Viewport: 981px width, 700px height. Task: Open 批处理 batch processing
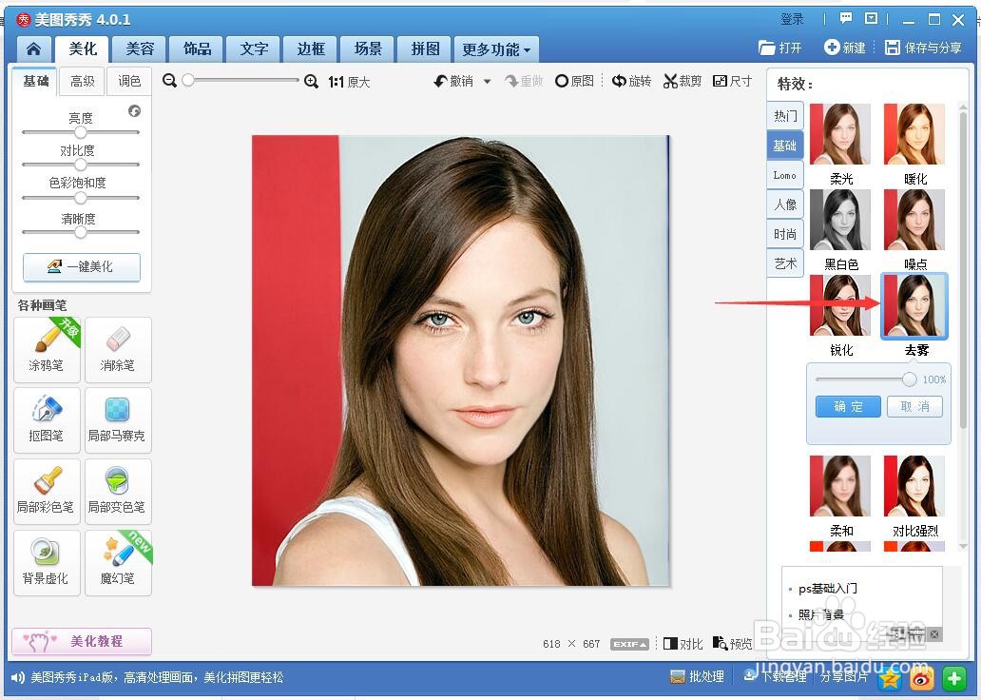697,677
